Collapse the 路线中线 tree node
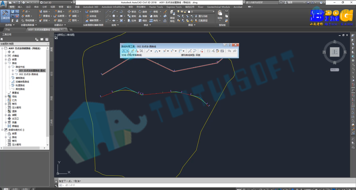Screen dimensions: 356x190 (x=9, y=67)
